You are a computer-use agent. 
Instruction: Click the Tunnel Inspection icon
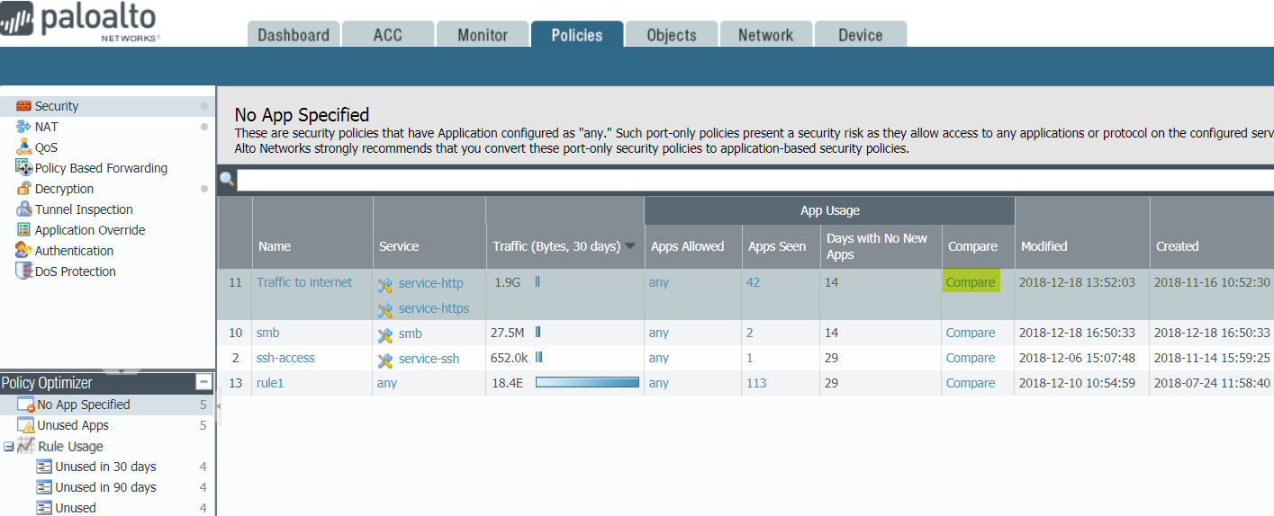coord(23,209)
